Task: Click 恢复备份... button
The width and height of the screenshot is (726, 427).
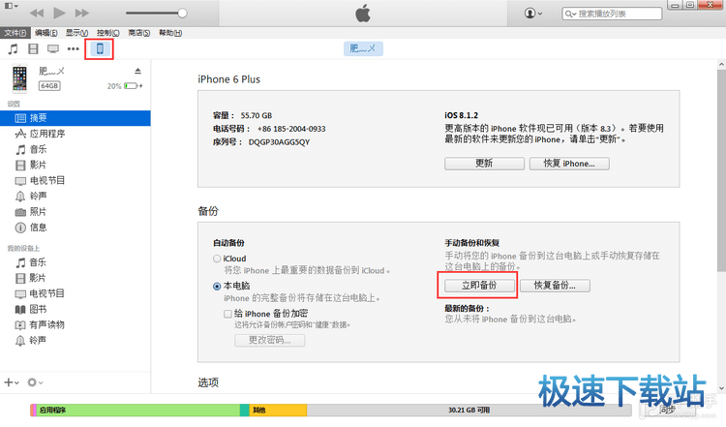Action: pyautogui.click(x=555, y=286)
